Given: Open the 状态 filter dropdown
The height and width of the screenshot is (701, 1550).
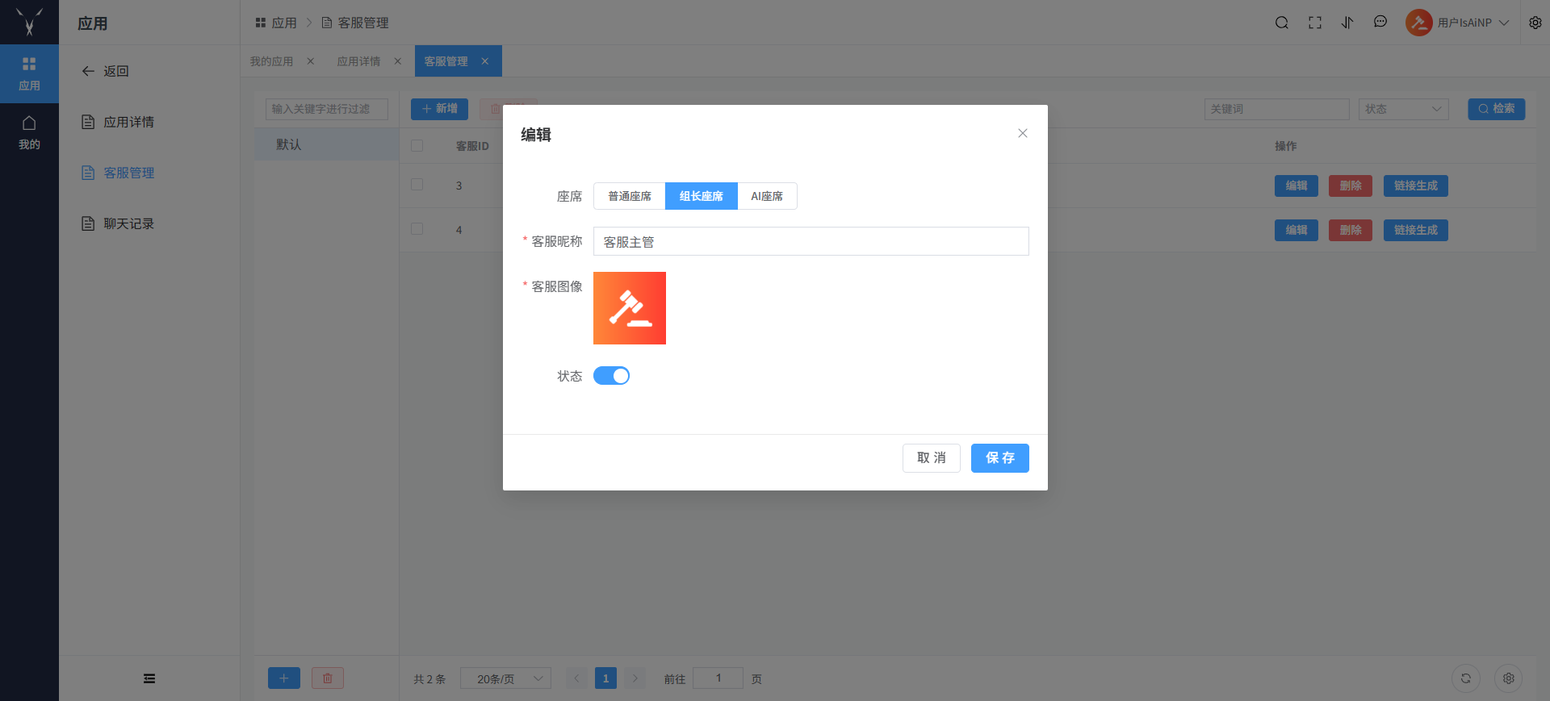Looking at the screenshot, I should pos(1403,109).
